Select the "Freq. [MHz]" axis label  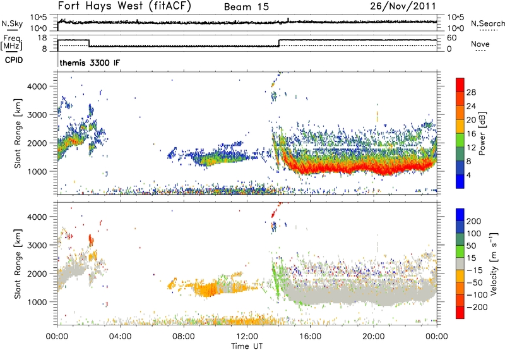[x=12, y=42]
